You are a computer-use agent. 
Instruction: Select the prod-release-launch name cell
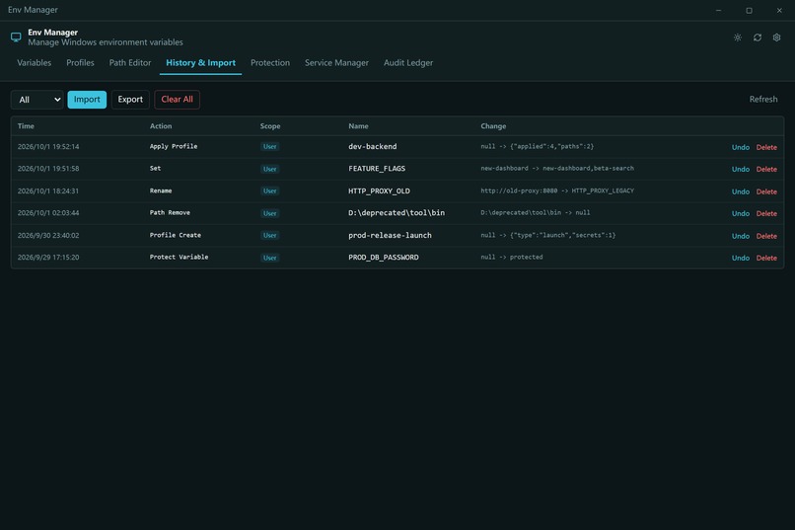pos(390,235)
